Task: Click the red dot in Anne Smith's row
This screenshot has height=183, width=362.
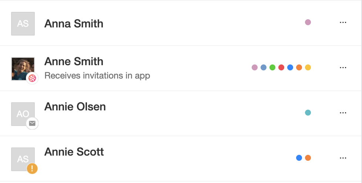Action: click(x=281, y=67)
